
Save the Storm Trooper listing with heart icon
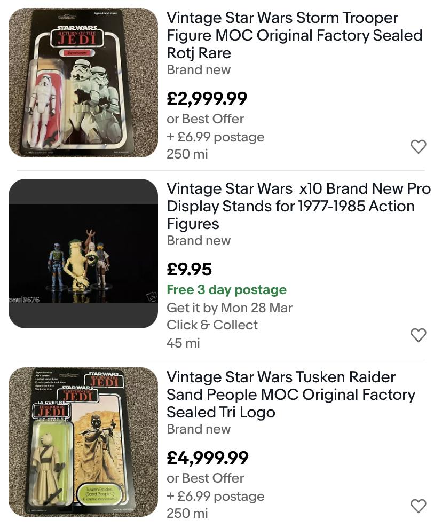coord(418,146)
